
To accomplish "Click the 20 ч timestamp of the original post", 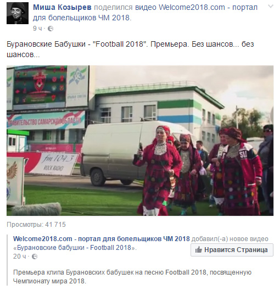I will point(20,256).
